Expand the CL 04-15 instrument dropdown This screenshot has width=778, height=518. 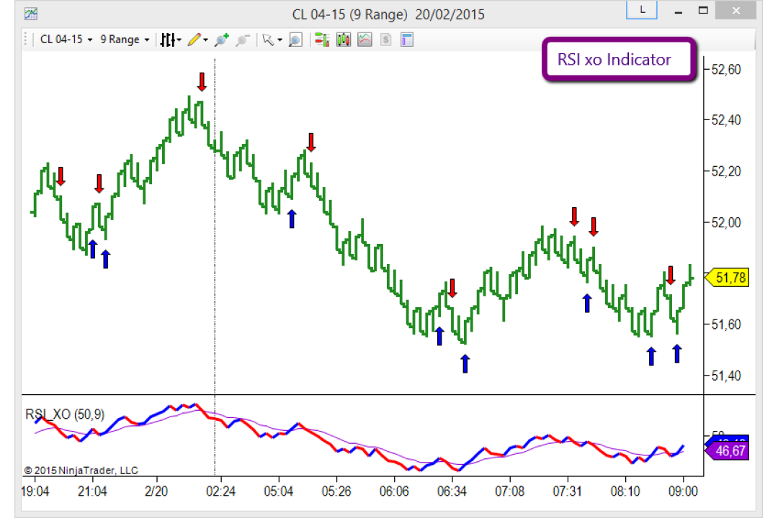coord(66,40)
